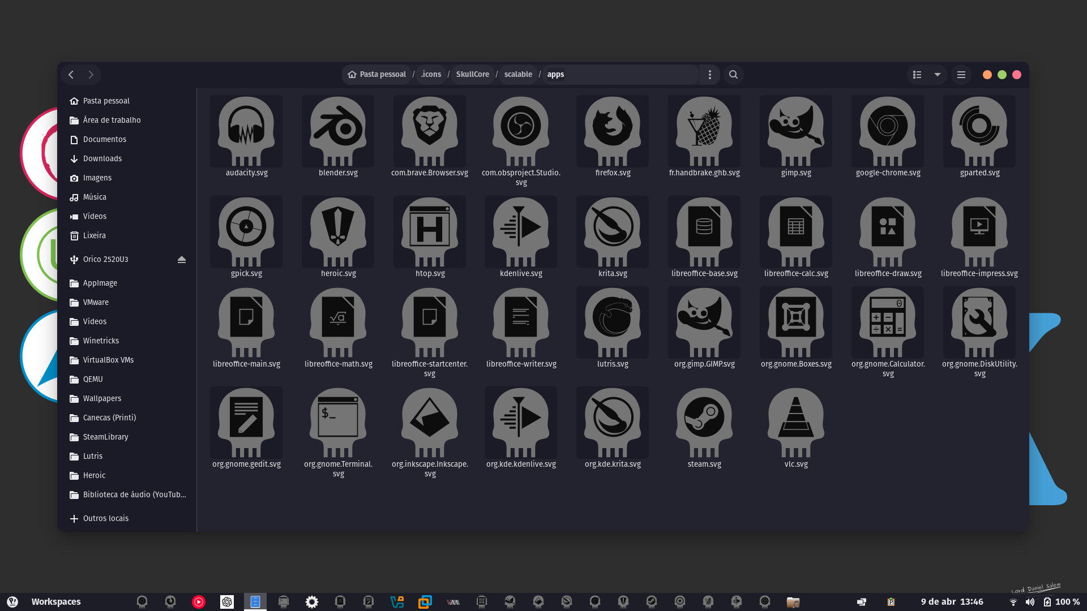Image resolution: width=1087 pixels, height=611 pixels.
Task: Select org.gnome.DiskUtility.svg icon
Action: [979, 322]
